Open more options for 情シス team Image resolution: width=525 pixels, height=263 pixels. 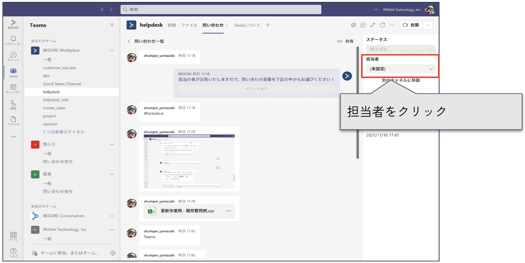click(x=112, y=145)
